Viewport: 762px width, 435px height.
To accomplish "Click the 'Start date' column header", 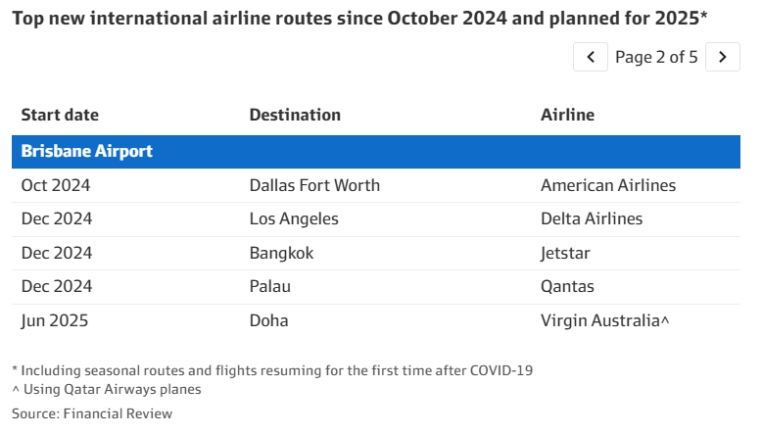I will tap(60, 115).
